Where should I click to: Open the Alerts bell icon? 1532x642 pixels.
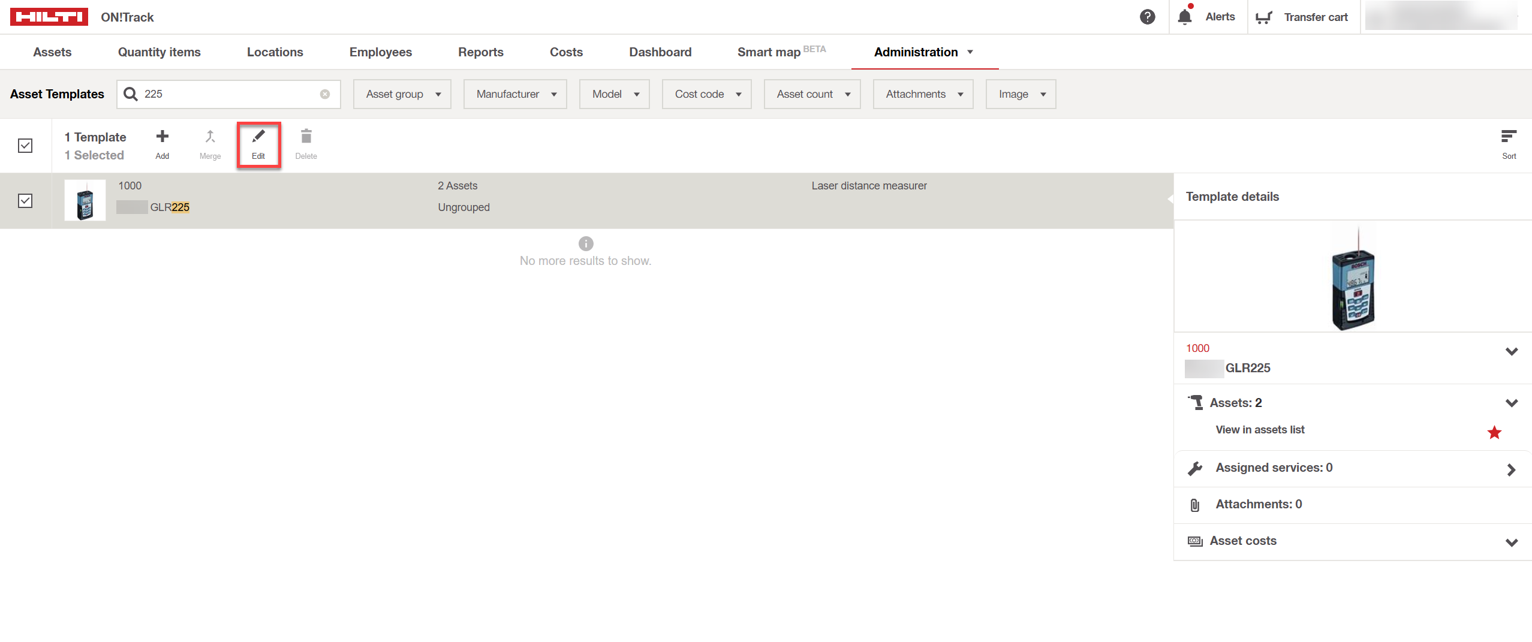tap(1185, 16)
